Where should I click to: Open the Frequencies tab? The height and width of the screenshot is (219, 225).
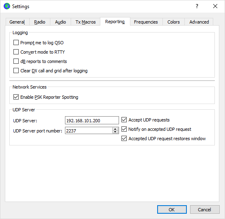point(146,22)
